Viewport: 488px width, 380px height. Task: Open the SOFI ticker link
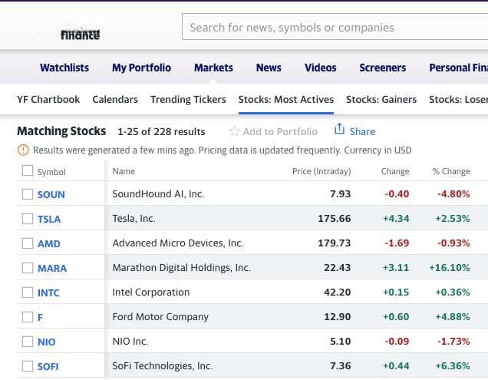(x=48, y=367)
